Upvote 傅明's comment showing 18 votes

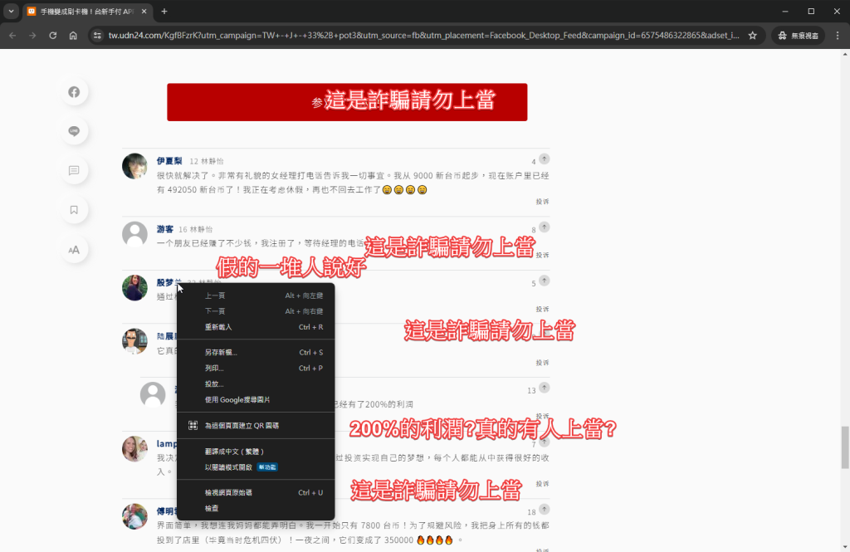click(544, 512)
